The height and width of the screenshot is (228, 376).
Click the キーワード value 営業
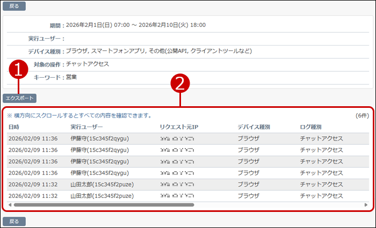click(71, 77)
